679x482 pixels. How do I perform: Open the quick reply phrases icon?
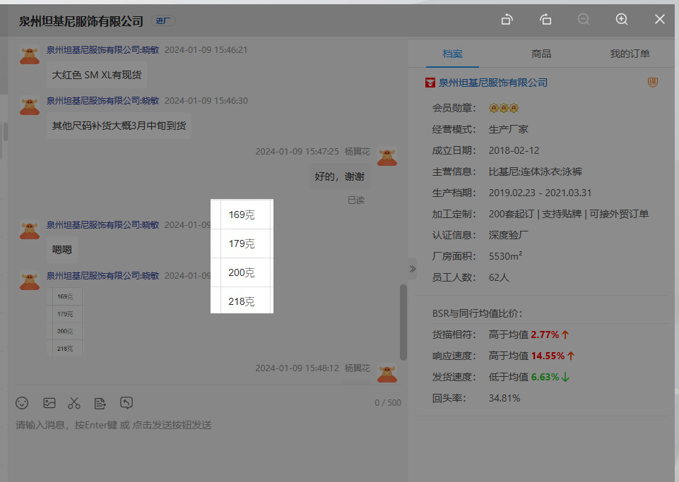100,403
